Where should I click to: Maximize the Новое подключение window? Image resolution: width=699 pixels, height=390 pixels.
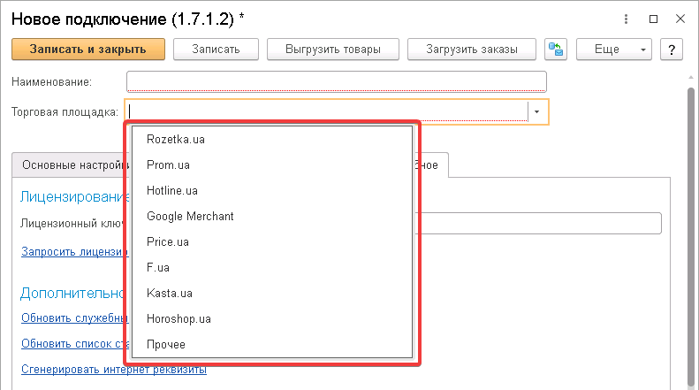[x=653, y=18]
